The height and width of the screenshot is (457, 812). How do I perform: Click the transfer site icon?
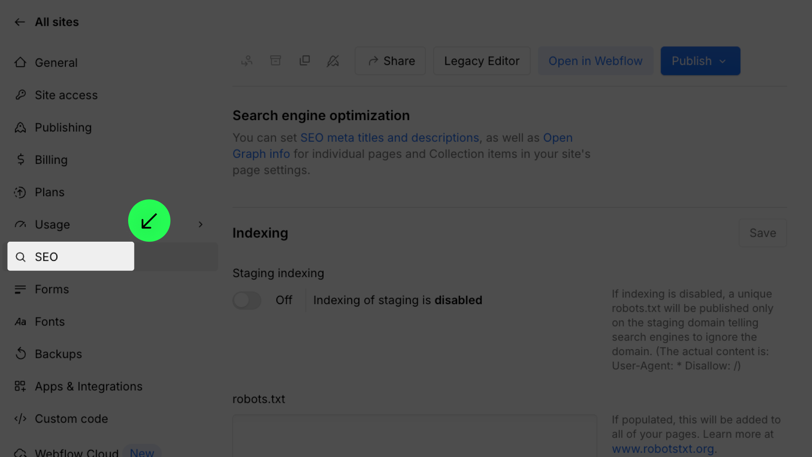(x=247, y=61)
